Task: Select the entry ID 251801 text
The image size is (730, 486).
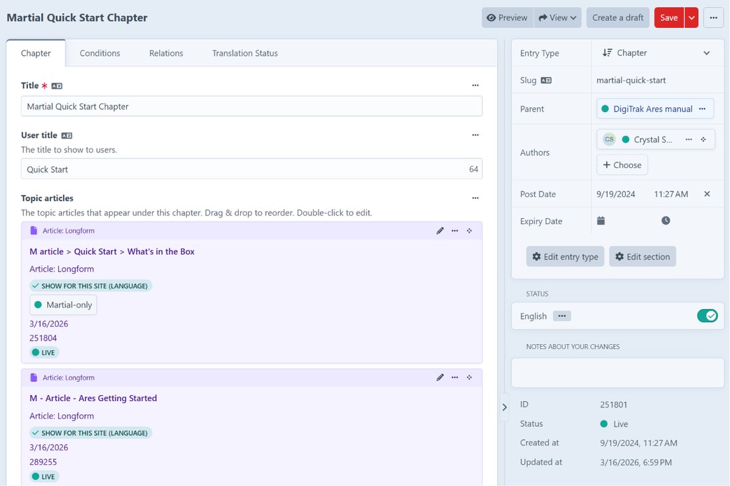Action: 614,404
